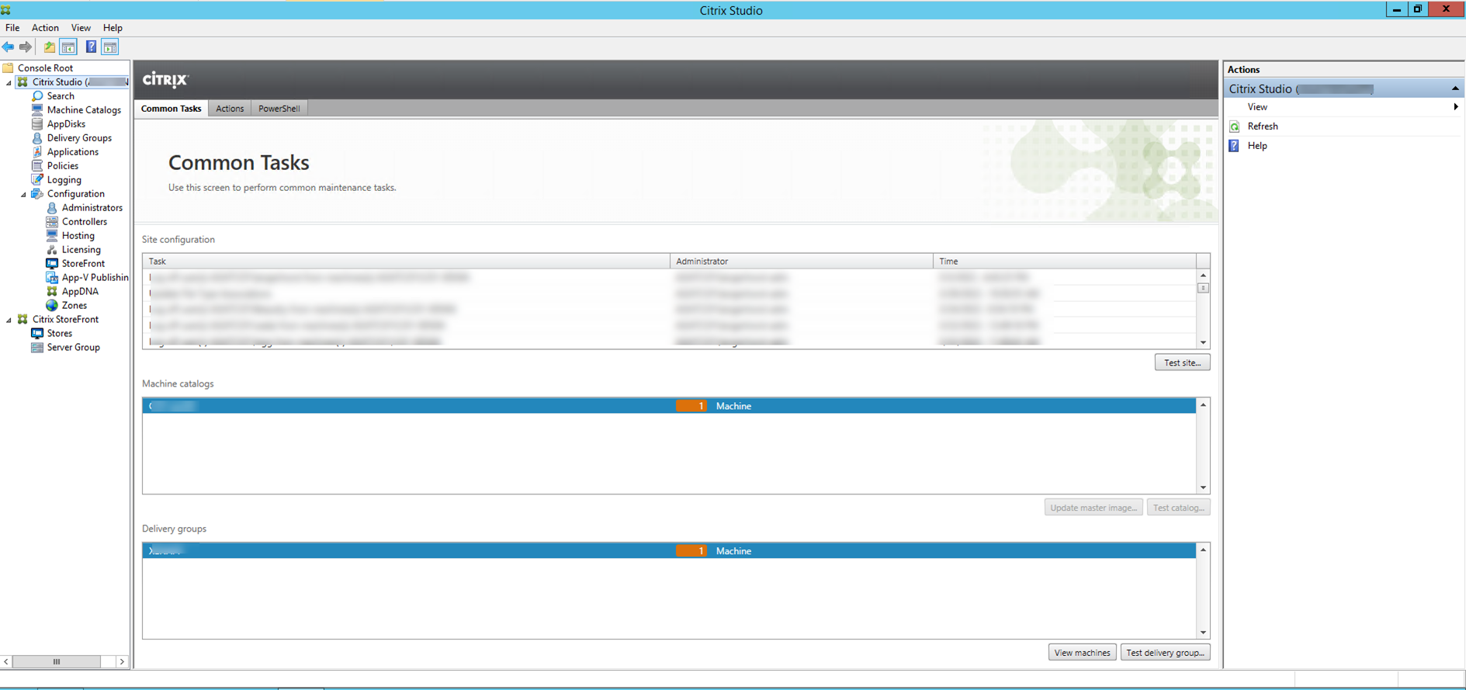Click the Delivery Groups icon in tree
The width and height of the screenshot is (1466, 690).
point(37,138)
